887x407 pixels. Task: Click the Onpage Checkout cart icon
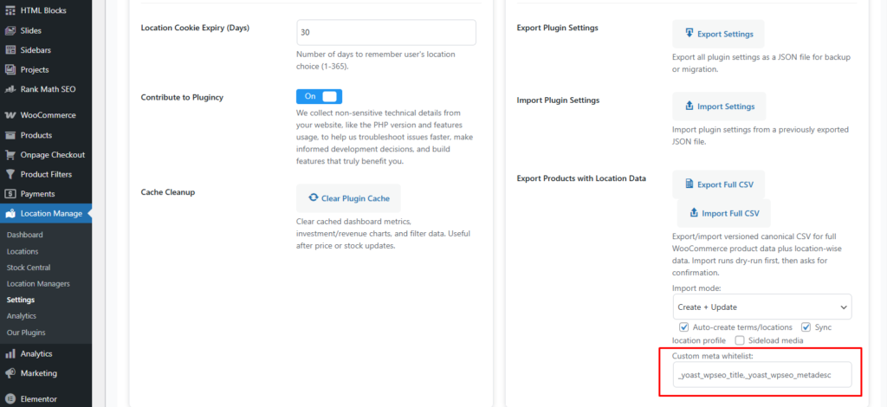tap(10, 155)
